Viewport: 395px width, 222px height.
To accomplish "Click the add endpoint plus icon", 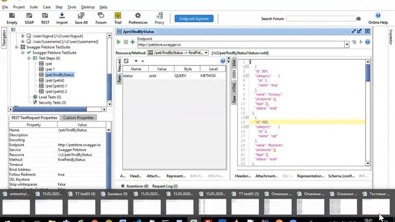I will [x=360, y=42].
